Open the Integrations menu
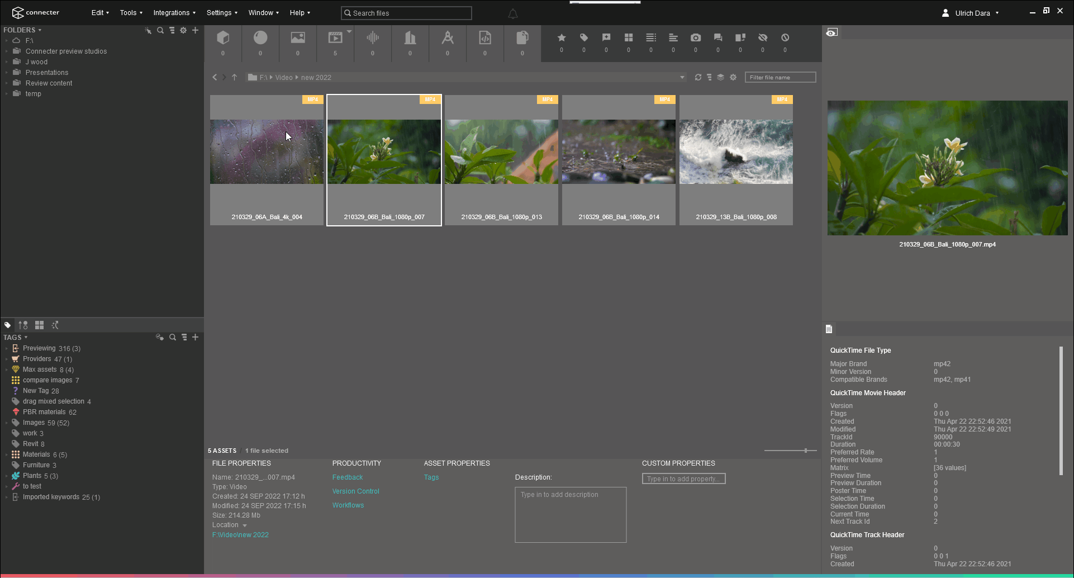This screenshot has height=578, width=1074. point(174,13)
